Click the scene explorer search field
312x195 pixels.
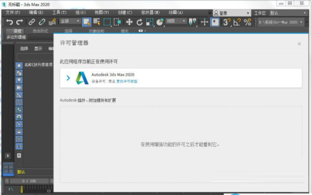tap(35, 57)
